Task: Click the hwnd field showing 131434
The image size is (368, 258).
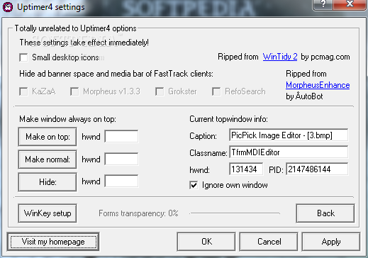Action: (246, 169)
